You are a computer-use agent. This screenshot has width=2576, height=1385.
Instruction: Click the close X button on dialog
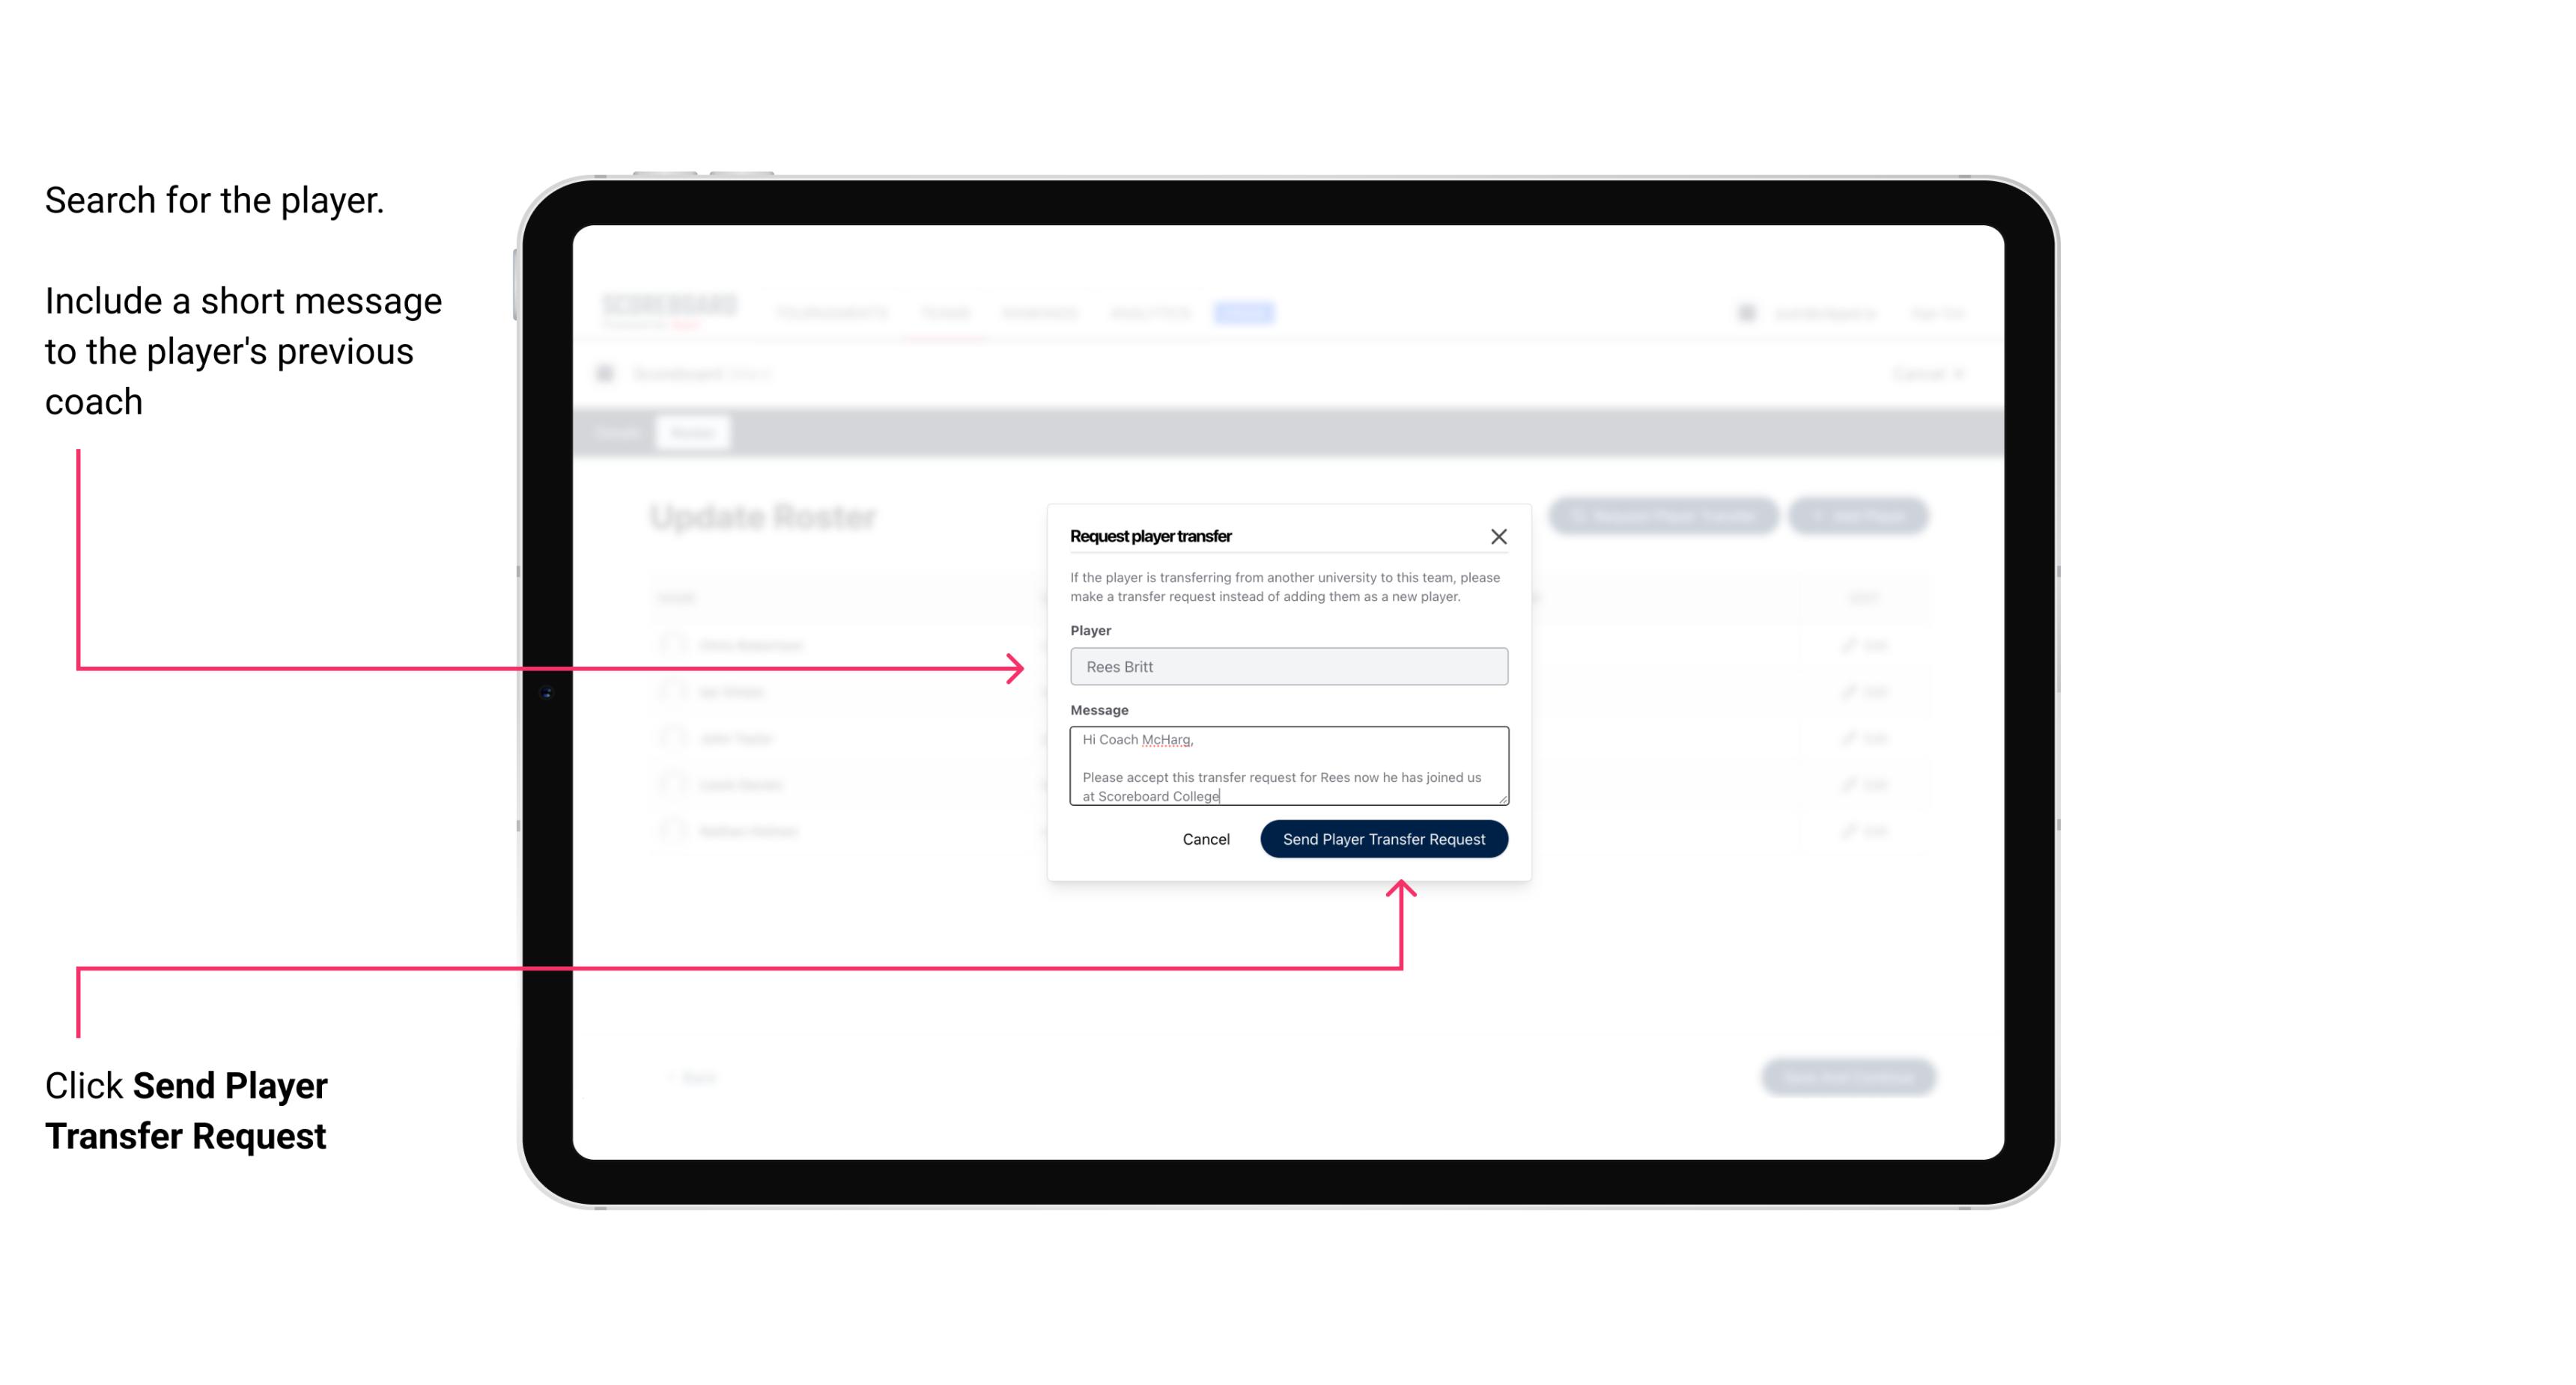[1499, 534]
